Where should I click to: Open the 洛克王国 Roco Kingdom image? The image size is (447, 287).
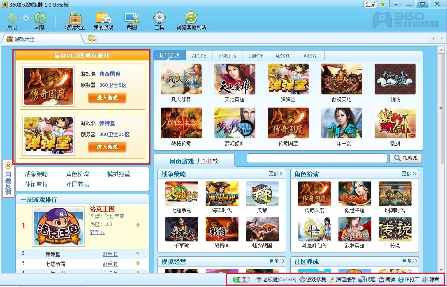click(x=58, y=226)
